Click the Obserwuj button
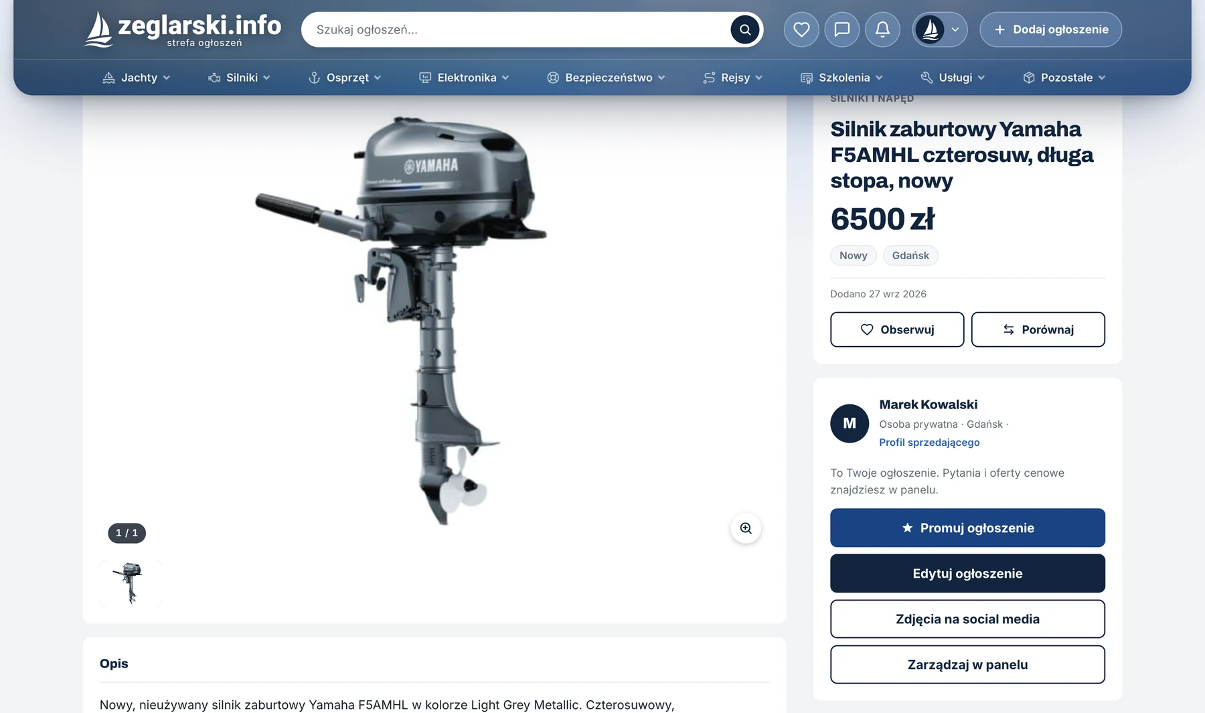Screen dimensions: 1205x713 click(x=897, y=329)
